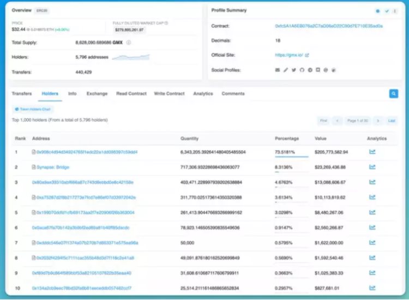Open the Twitter social profile icon
The height and width of the screenshot is (300, 409).
pos(293,70)
